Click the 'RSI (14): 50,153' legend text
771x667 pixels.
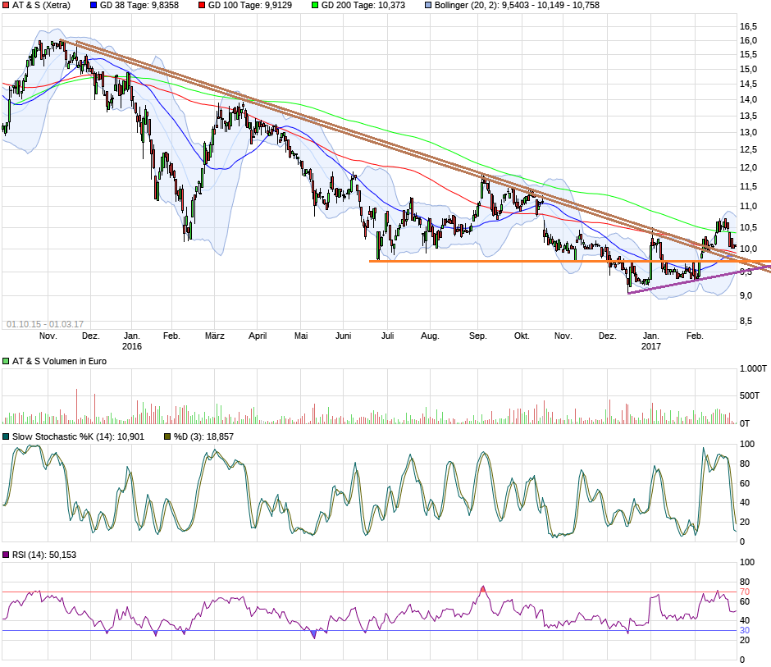[x=44, y=555]
